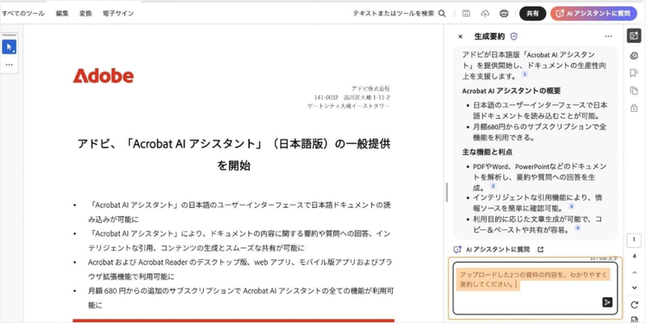Click the search field テキストまたはツールを検索
The image size is (646, 323).
click(393, 14)
